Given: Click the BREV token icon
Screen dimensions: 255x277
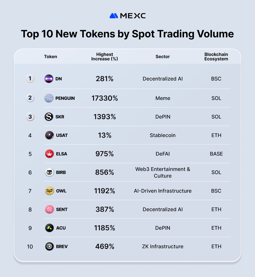Looking at the screenshot, I should pos(49,247).
